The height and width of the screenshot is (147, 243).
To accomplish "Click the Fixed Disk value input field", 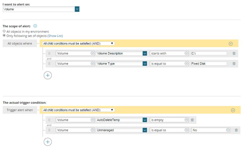I will [x=209, y=64].
